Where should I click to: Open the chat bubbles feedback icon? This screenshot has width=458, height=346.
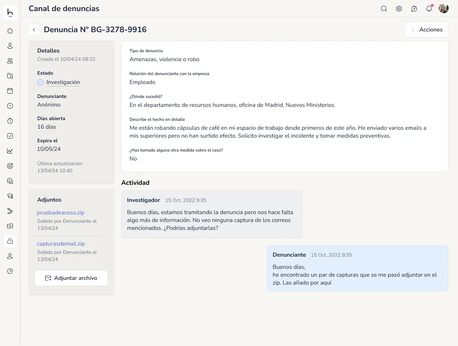coord(10,181)
